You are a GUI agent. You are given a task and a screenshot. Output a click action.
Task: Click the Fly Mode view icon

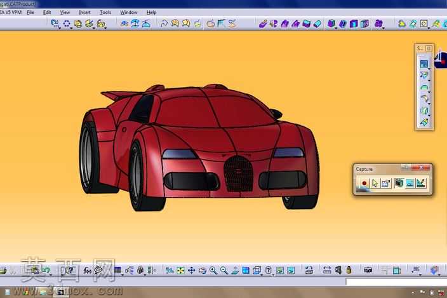pos(170,270)
